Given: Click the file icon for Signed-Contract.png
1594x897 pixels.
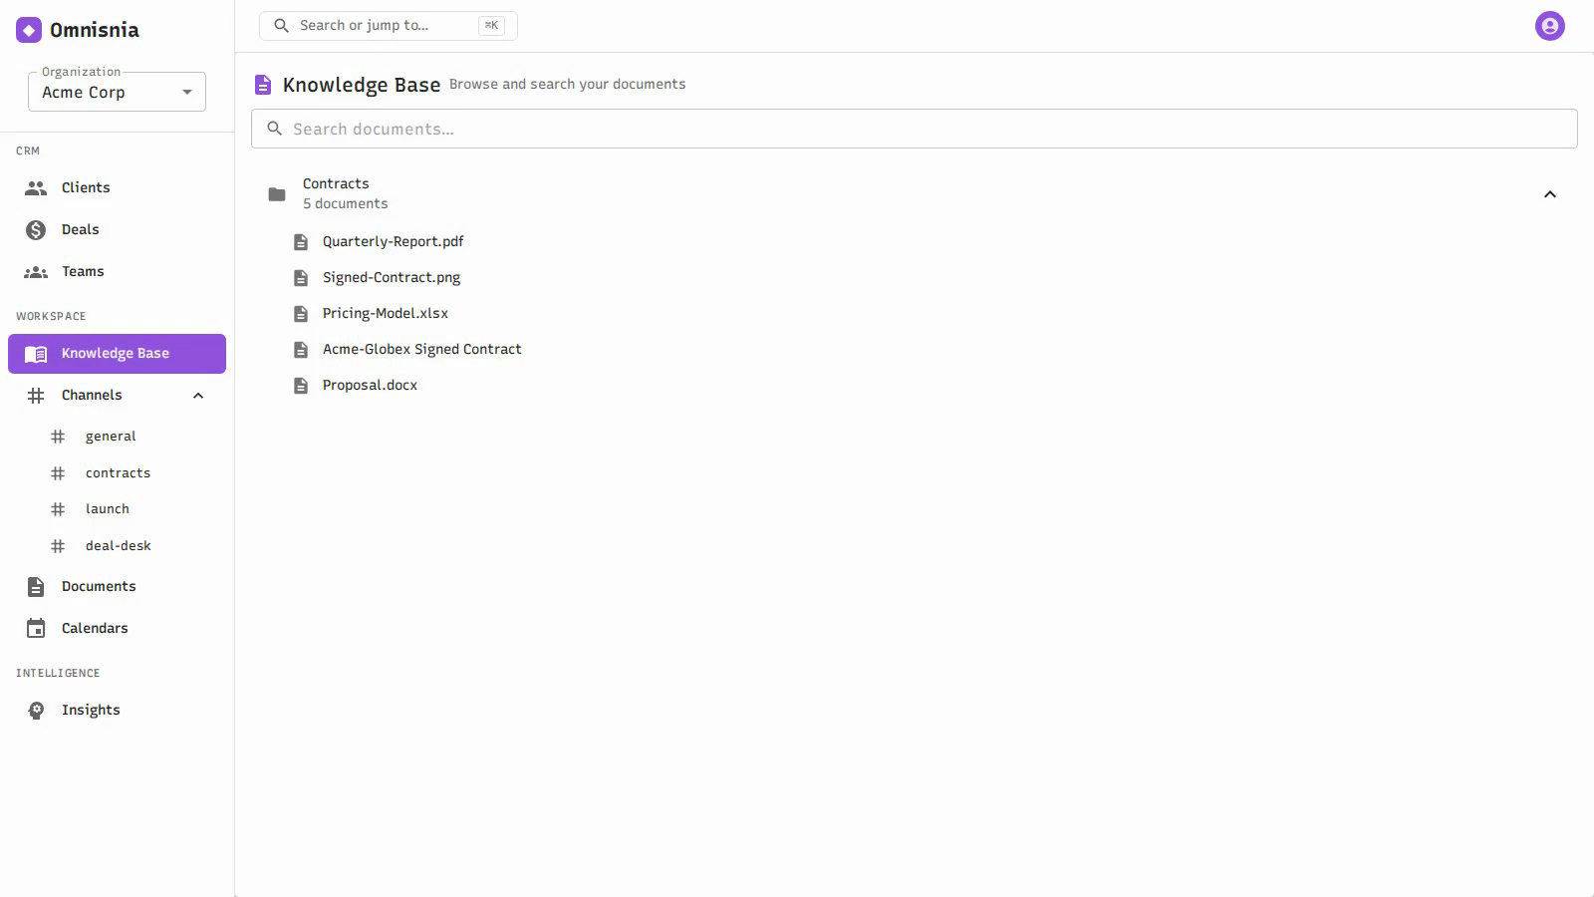Looking at the screenshot, I should (x=301, y=278).
